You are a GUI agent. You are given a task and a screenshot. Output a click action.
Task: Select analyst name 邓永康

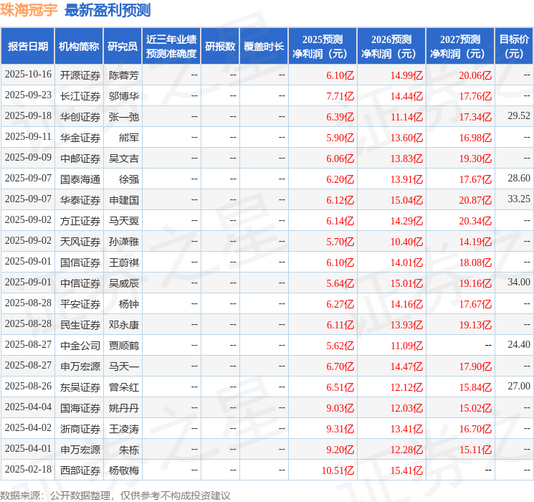point(123,325)
